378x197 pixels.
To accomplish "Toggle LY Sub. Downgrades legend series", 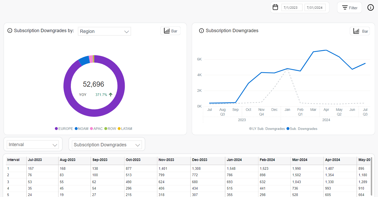I will 267,129.
